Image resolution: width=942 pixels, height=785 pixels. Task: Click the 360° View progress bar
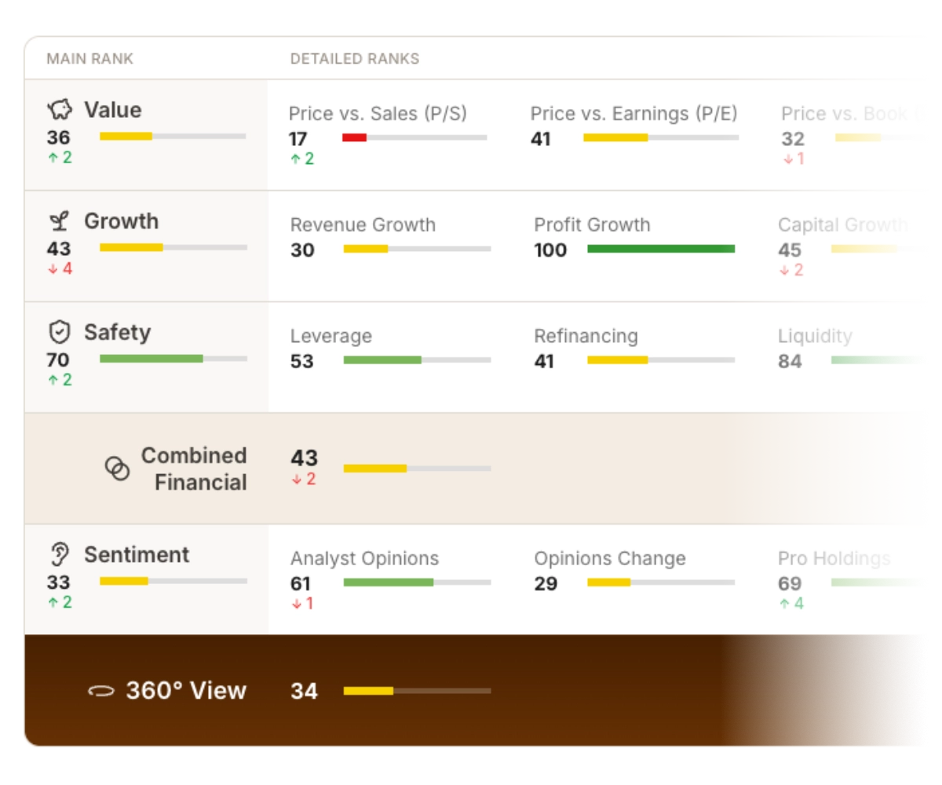(417, 691)
